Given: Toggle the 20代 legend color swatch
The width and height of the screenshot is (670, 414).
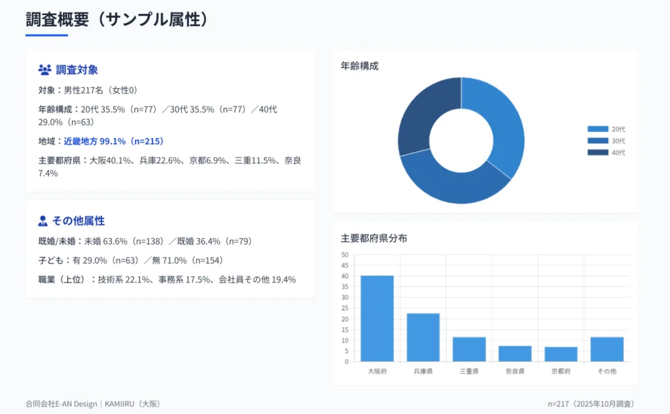Looking at the screenshot, I should click(x=597, y=129).
